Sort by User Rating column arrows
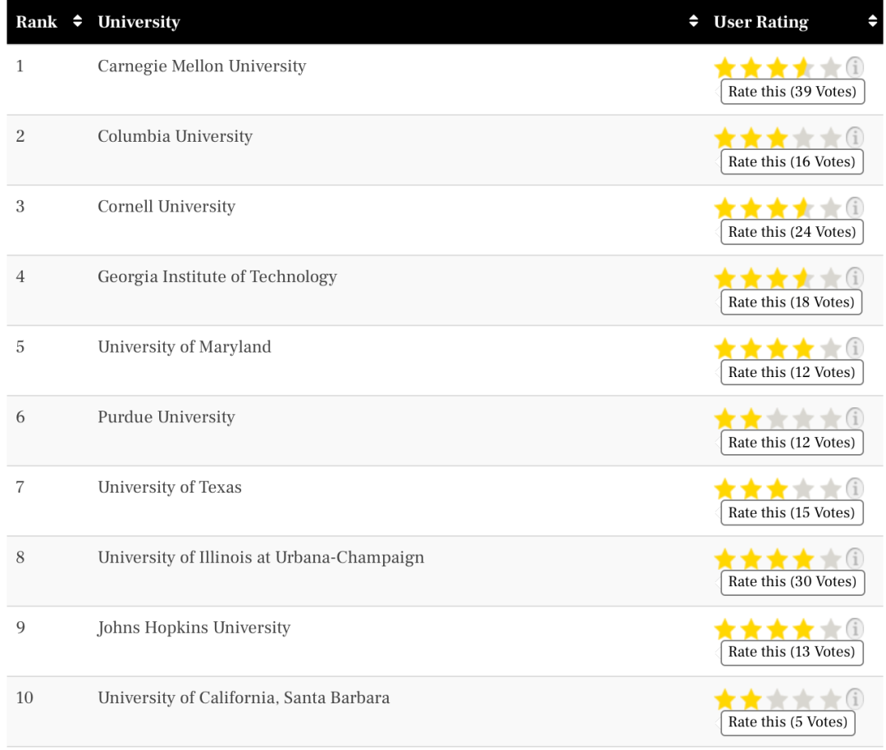The image size is (886, 750). (872, 22)
